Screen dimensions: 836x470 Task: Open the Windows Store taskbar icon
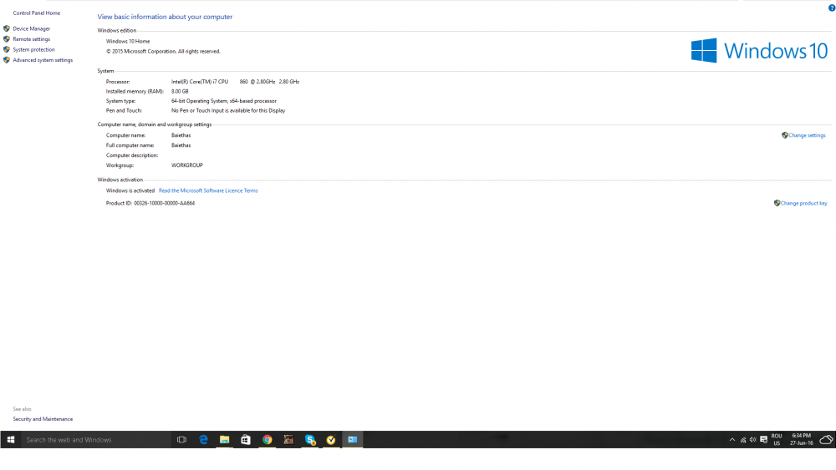coord(245,440)
